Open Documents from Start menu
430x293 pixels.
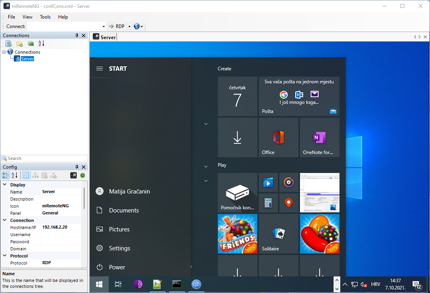point(117,210)
